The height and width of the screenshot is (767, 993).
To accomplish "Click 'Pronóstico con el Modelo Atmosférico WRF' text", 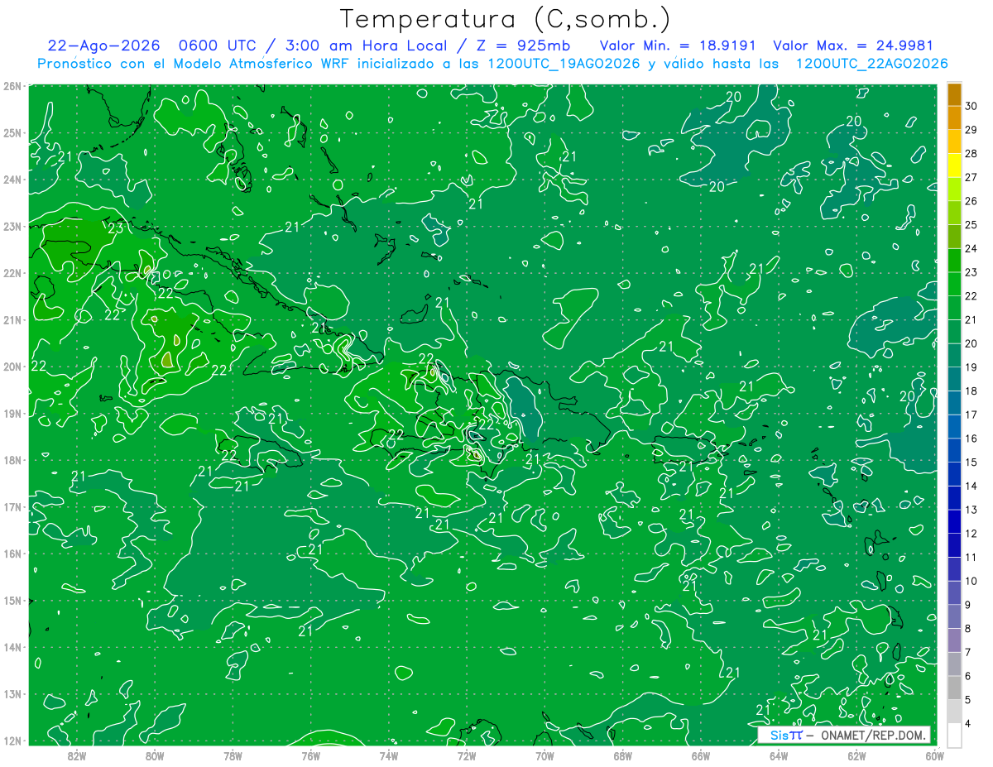I will click(196, 64).
